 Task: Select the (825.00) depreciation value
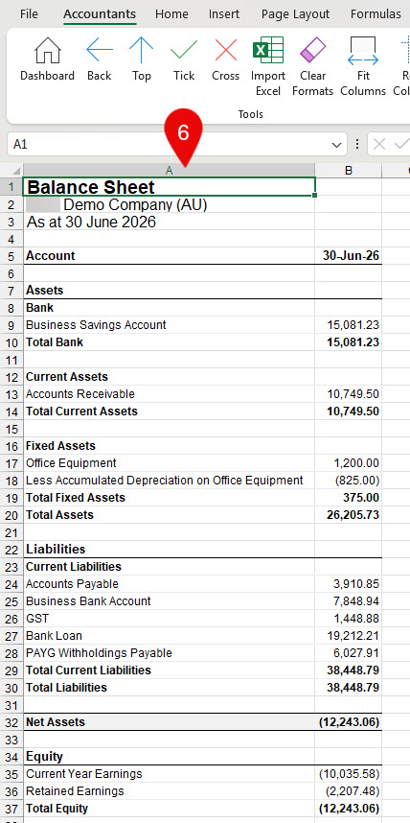[348, 481]
